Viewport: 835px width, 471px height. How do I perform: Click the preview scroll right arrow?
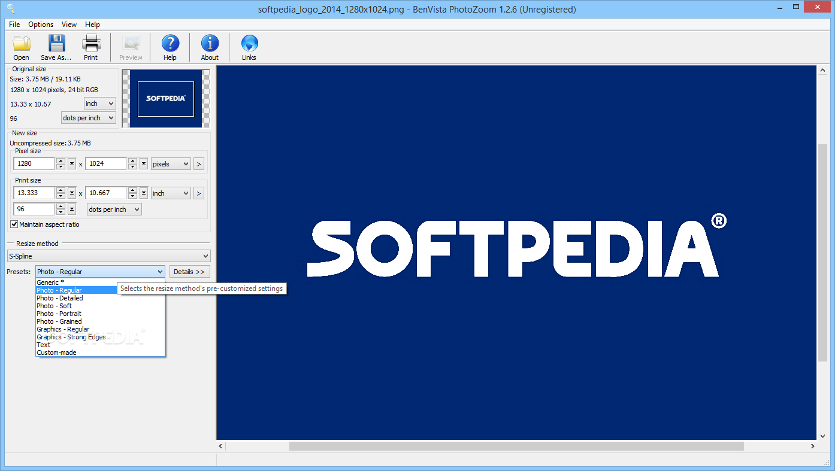point(813,446)
